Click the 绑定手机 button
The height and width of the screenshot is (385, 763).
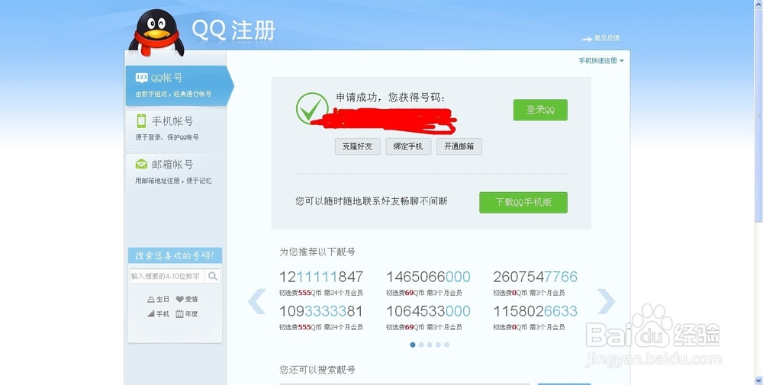point(408,146)
